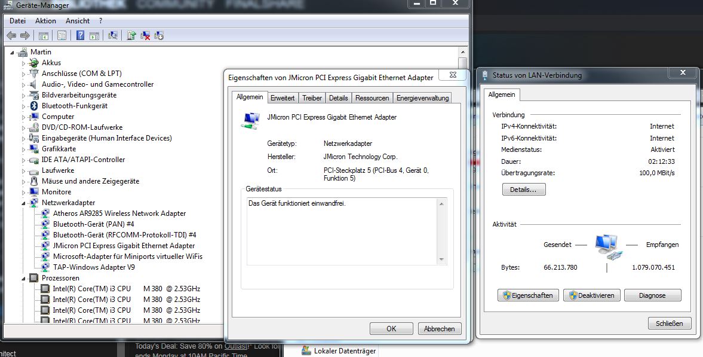Go back using the toolbar arrow
The image size is (703, 357).
click(12, 35)
